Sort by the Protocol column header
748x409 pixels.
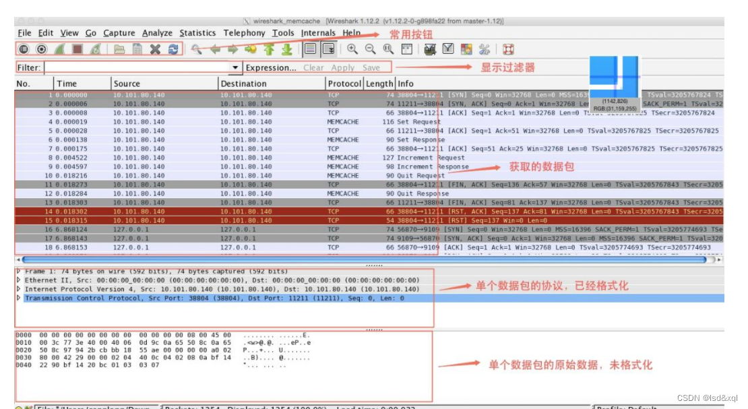click(344, 84)
